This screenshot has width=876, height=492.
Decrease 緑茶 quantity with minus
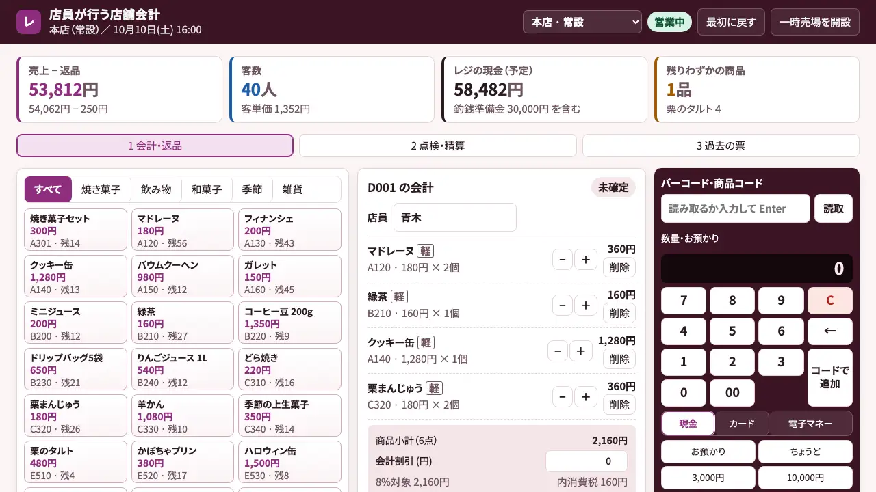(563, 305)
